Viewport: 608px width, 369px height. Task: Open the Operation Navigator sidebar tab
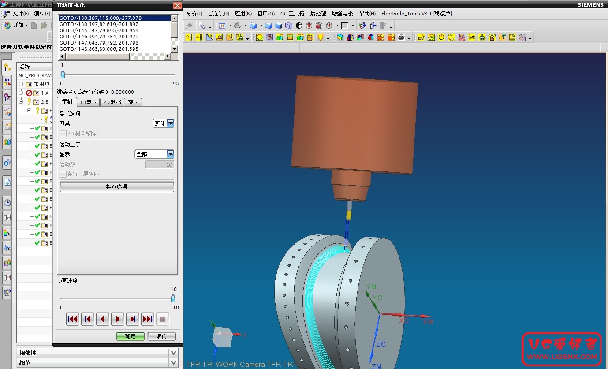coord(7,67)
